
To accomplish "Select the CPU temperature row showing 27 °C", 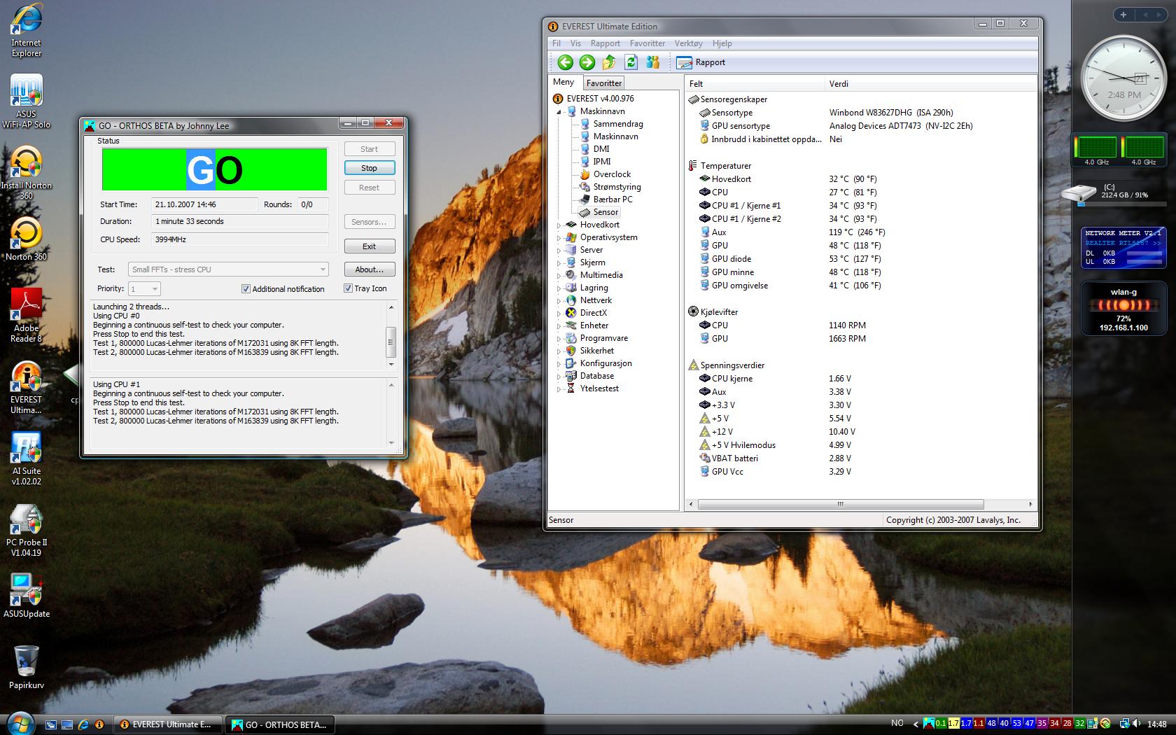I will coord(787,192).
